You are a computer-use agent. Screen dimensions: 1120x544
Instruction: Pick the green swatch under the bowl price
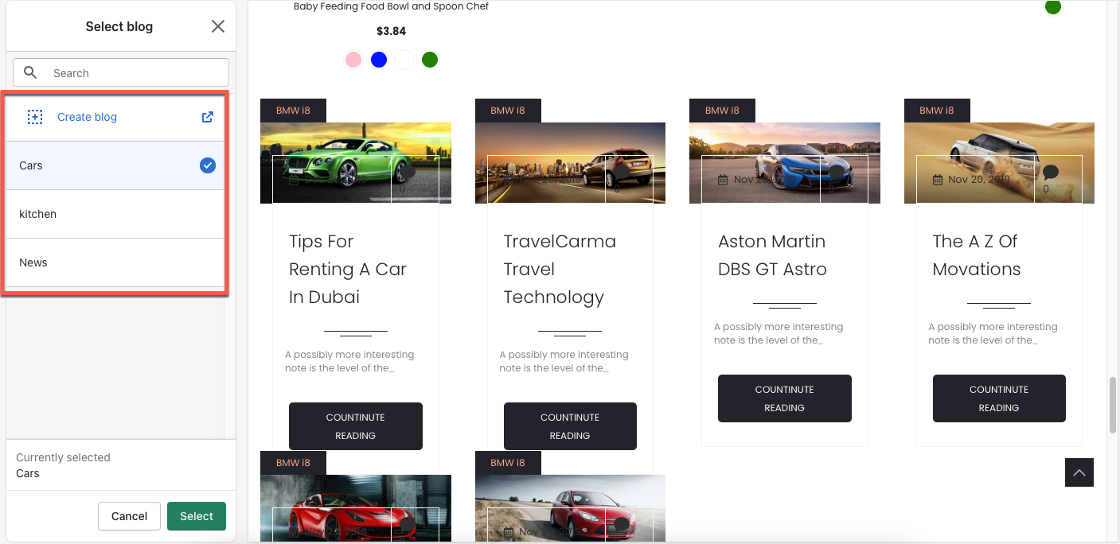pyautogui.click(x=430, y=60)
